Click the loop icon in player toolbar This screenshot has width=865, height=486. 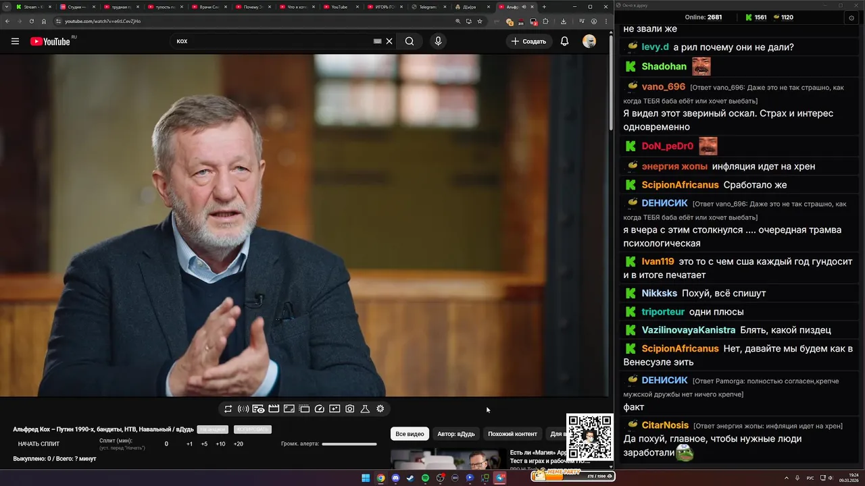228,409
